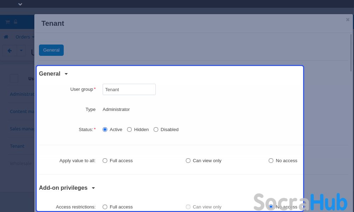Select the Active status radio
354x212 pixels.
(x=105, y=130)
